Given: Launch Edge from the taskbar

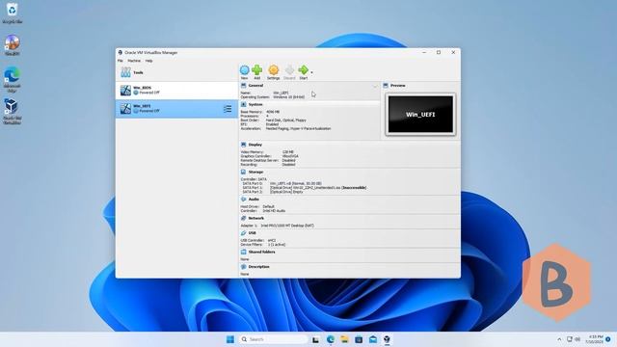Looking at the screenshot, I should tap(330, 339).
